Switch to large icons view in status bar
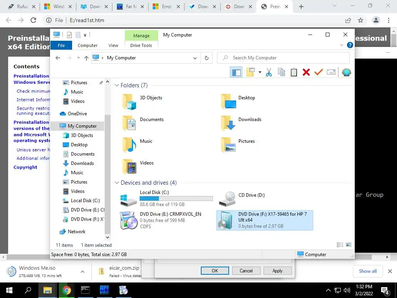The width and height of the screenshot is (397, 298). tap(349, 245)
